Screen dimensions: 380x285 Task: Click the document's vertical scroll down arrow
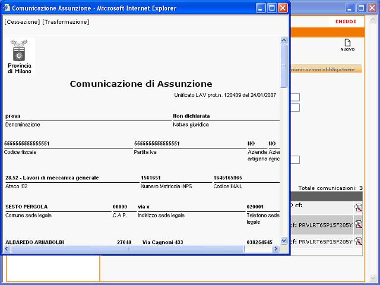coord(284,240)
